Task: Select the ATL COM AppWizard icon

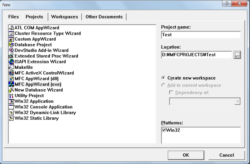Action: [x=11, y=28]
